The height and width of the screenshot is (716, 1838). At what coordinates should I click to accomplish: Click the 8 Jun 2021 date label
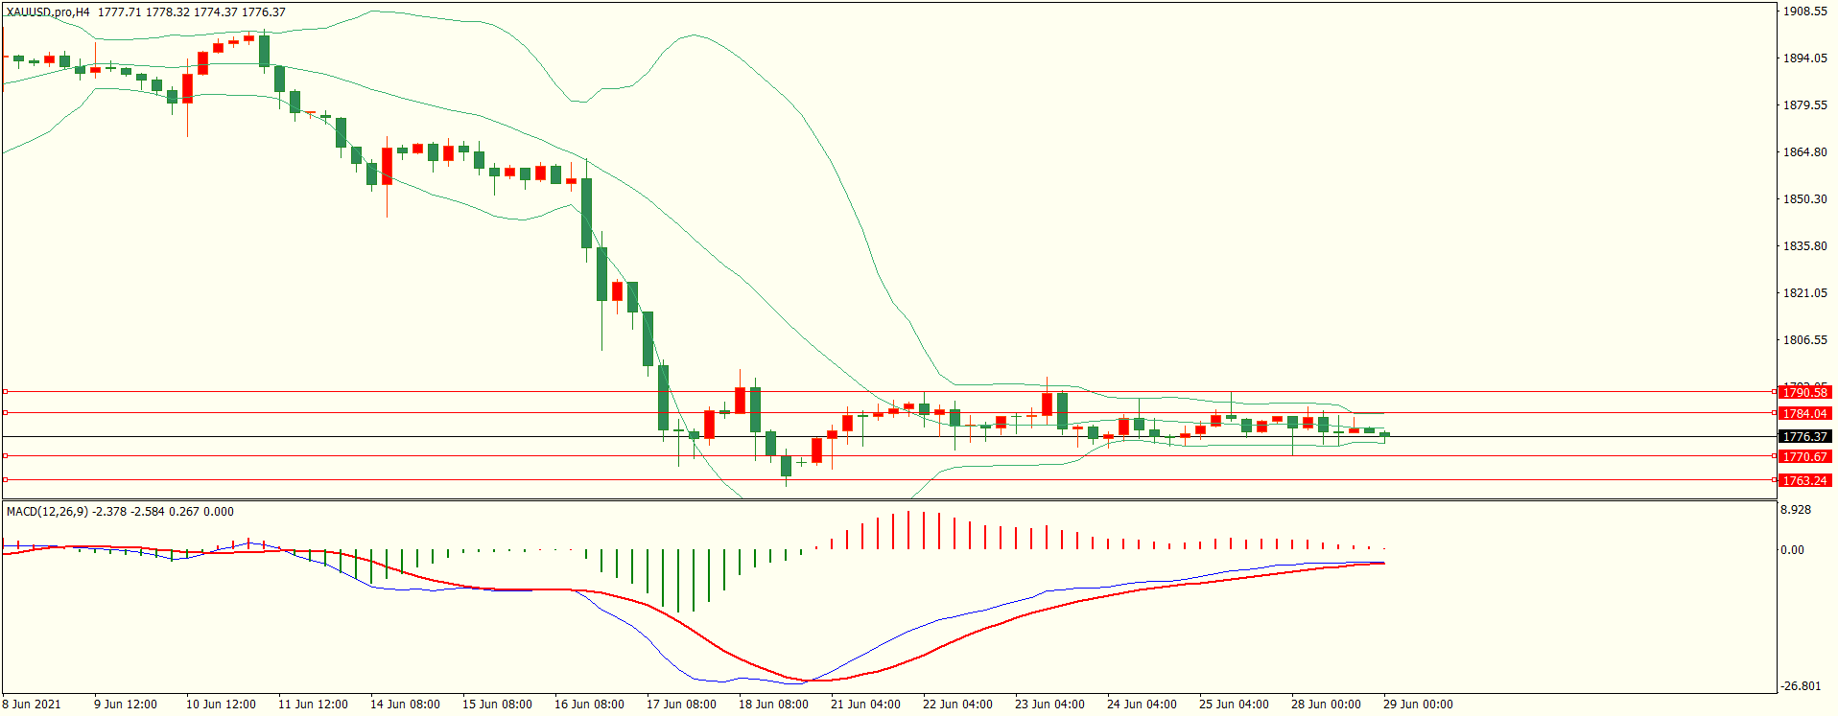pyautogui.click(x=32, y=704)
